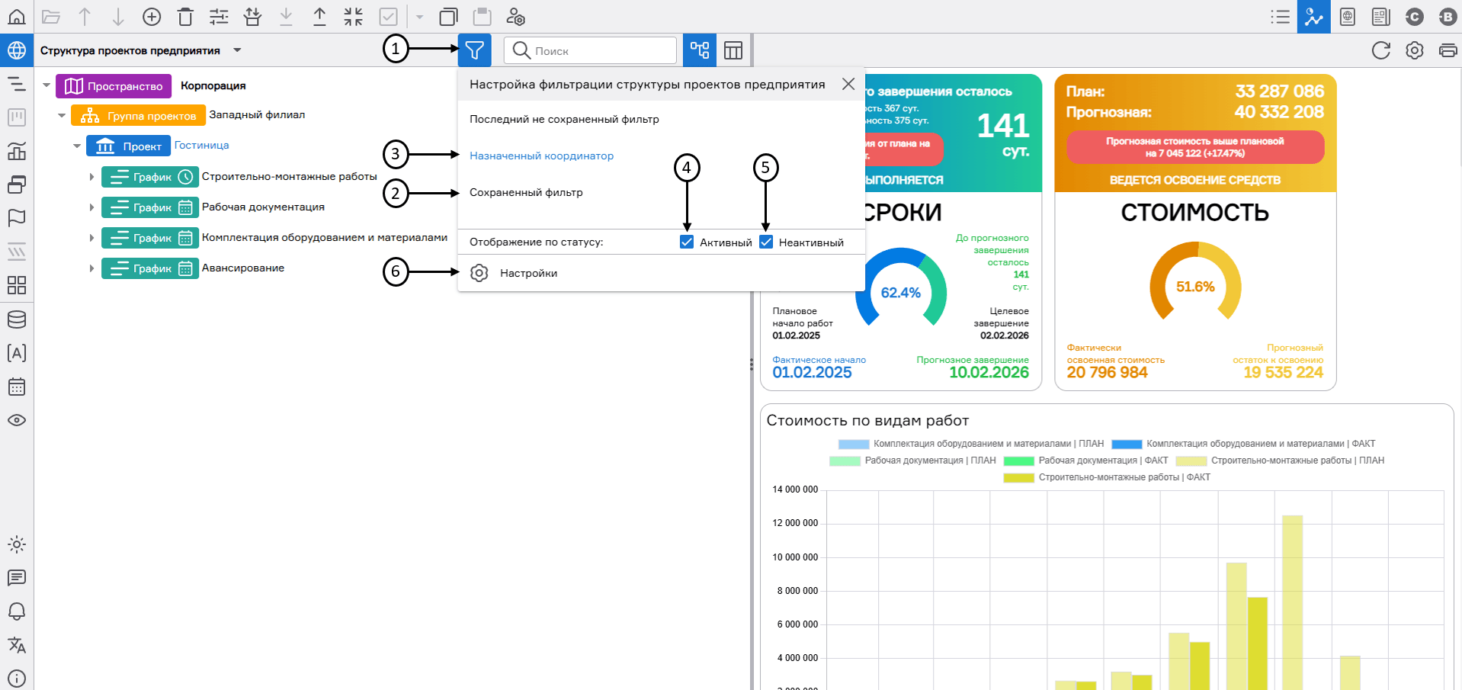1462x690 pixels.
Task: Collapse the Корпорация space tree node
Action: tap(46, 85)
